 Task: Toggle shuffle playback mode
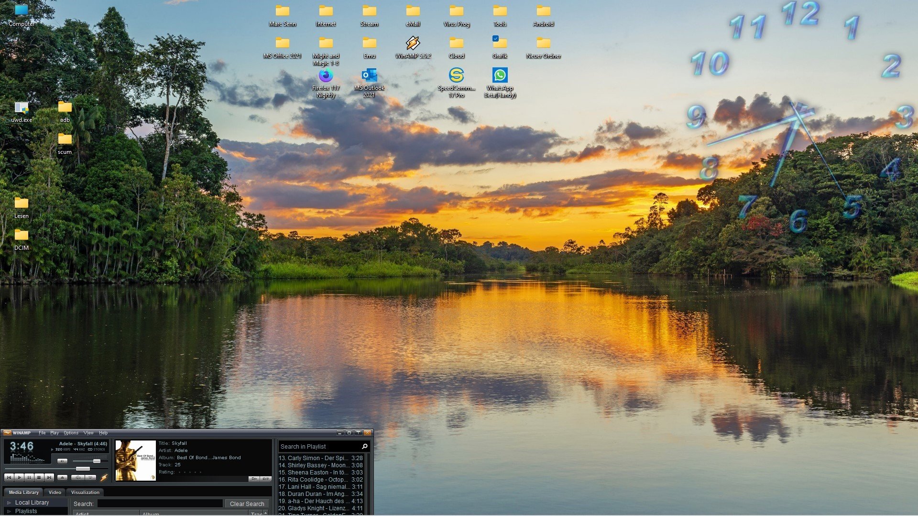click(78, 477)
